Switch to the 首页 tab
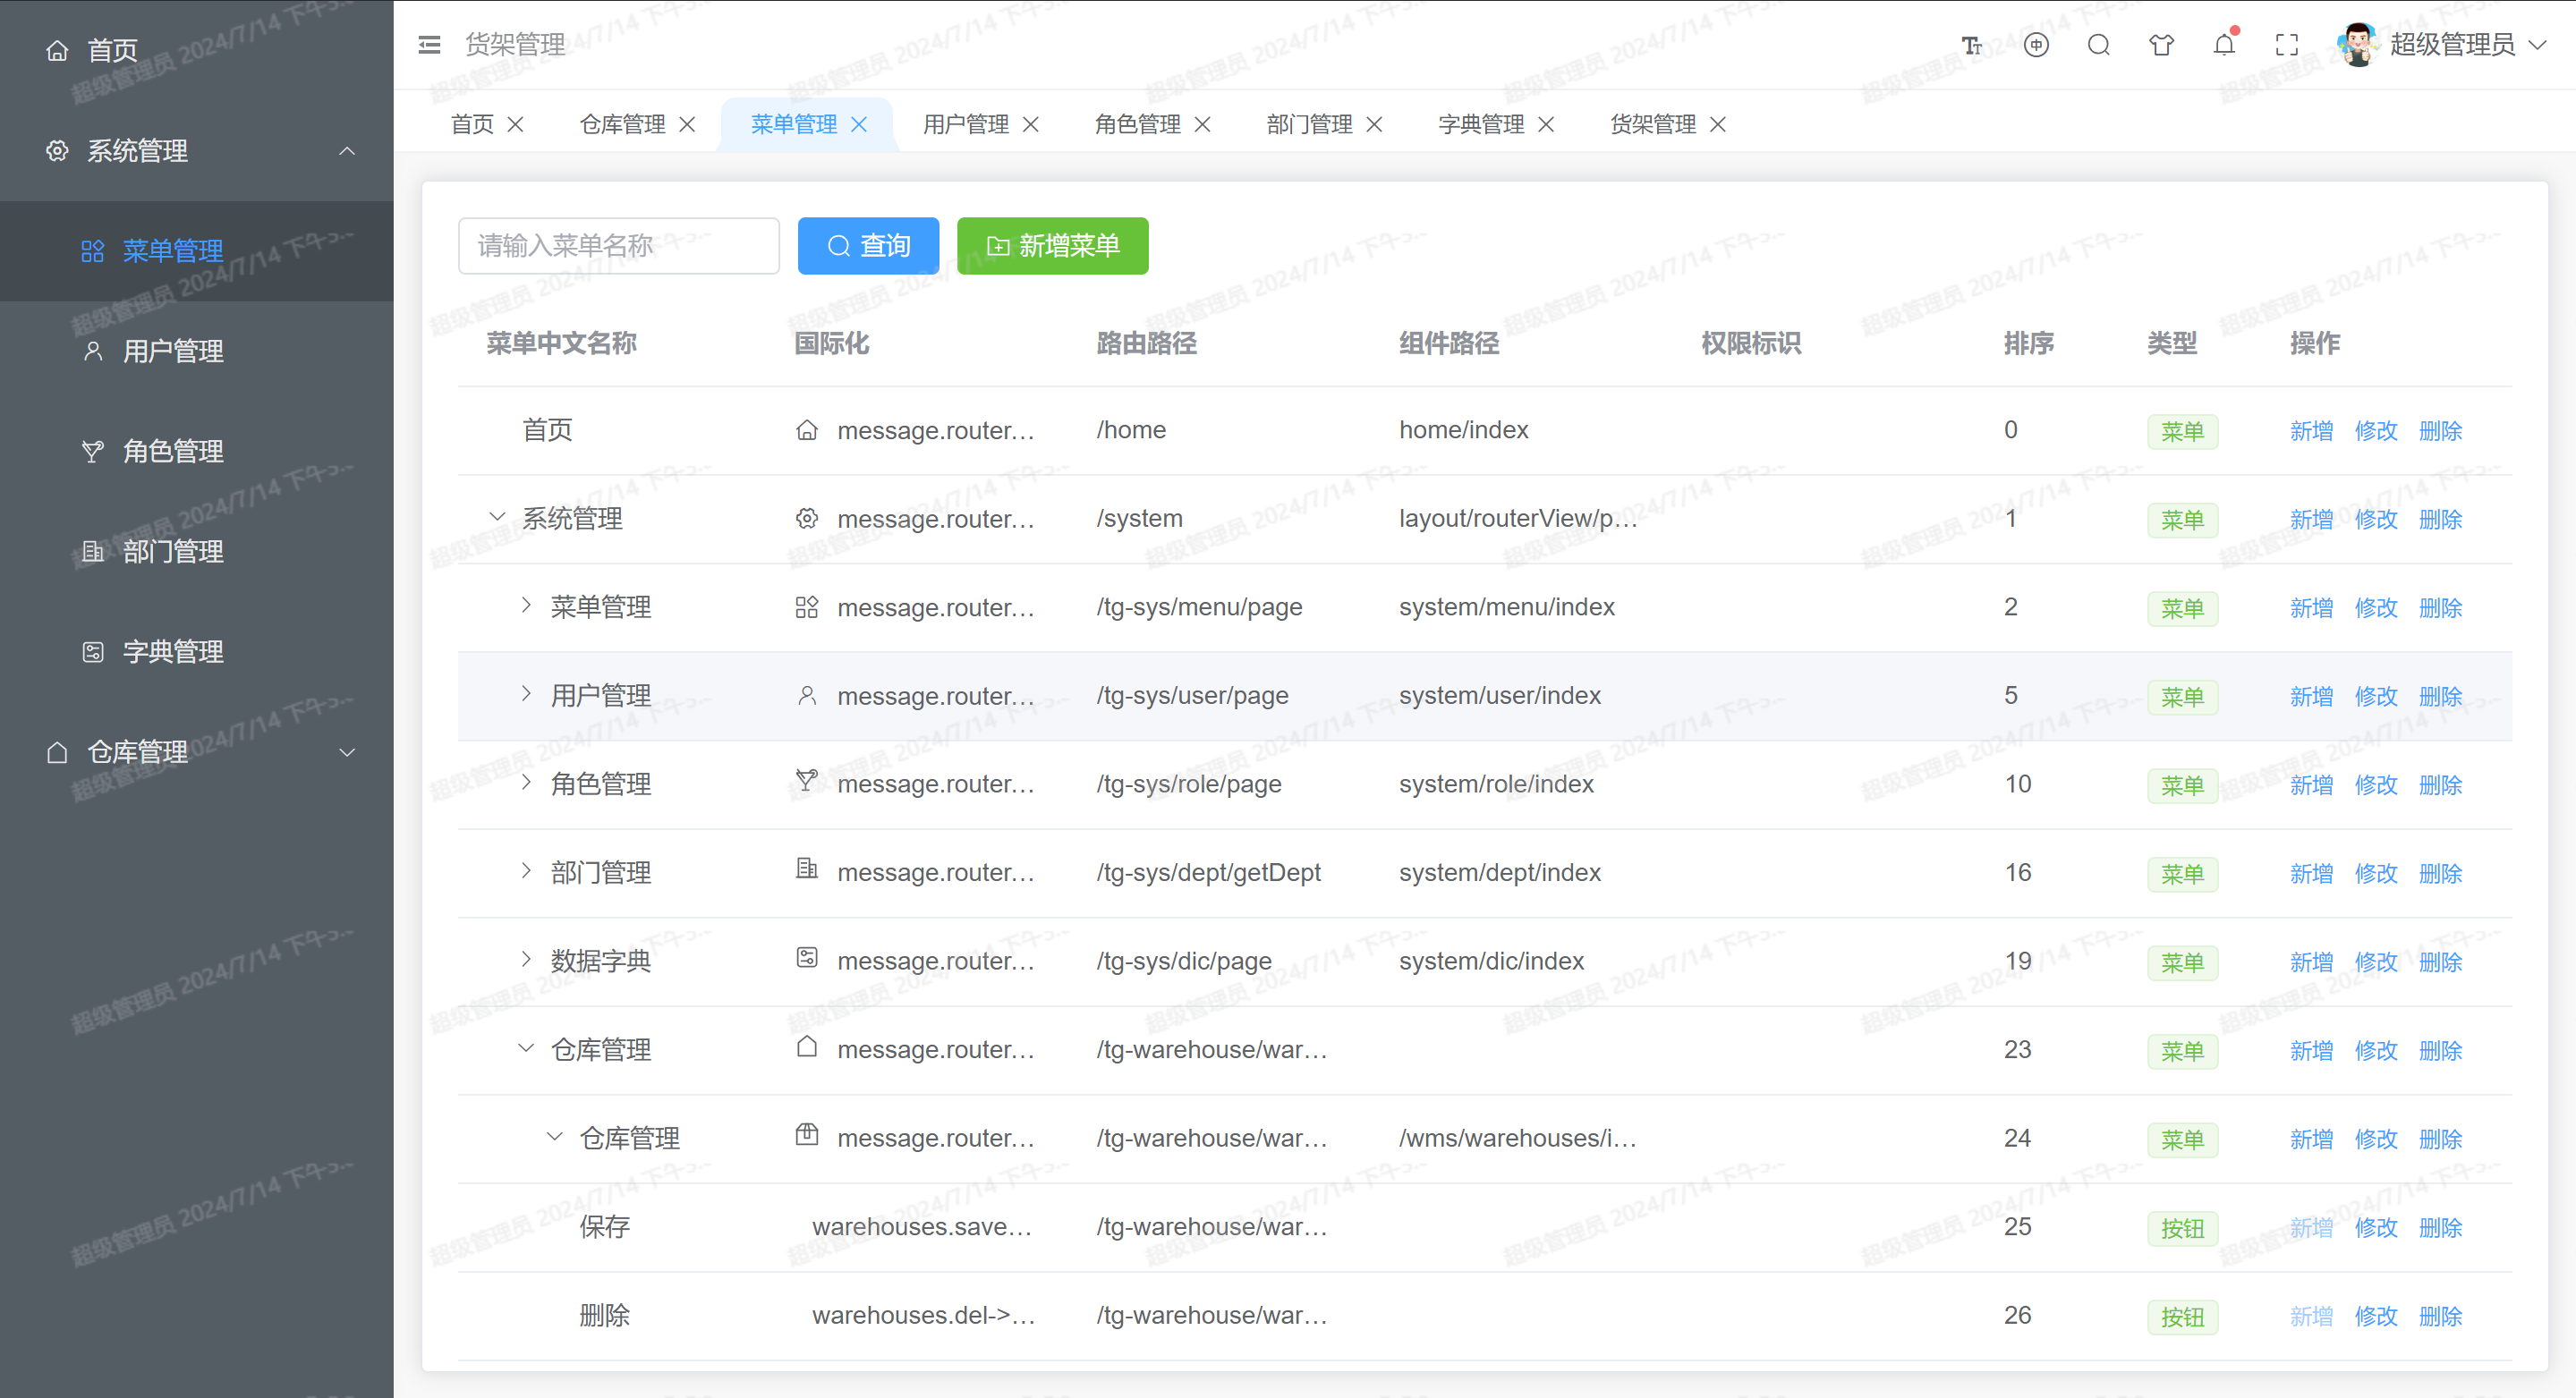Viewport: 2576px width, 1398px height. pyautogui.click(x=472, y=124)
